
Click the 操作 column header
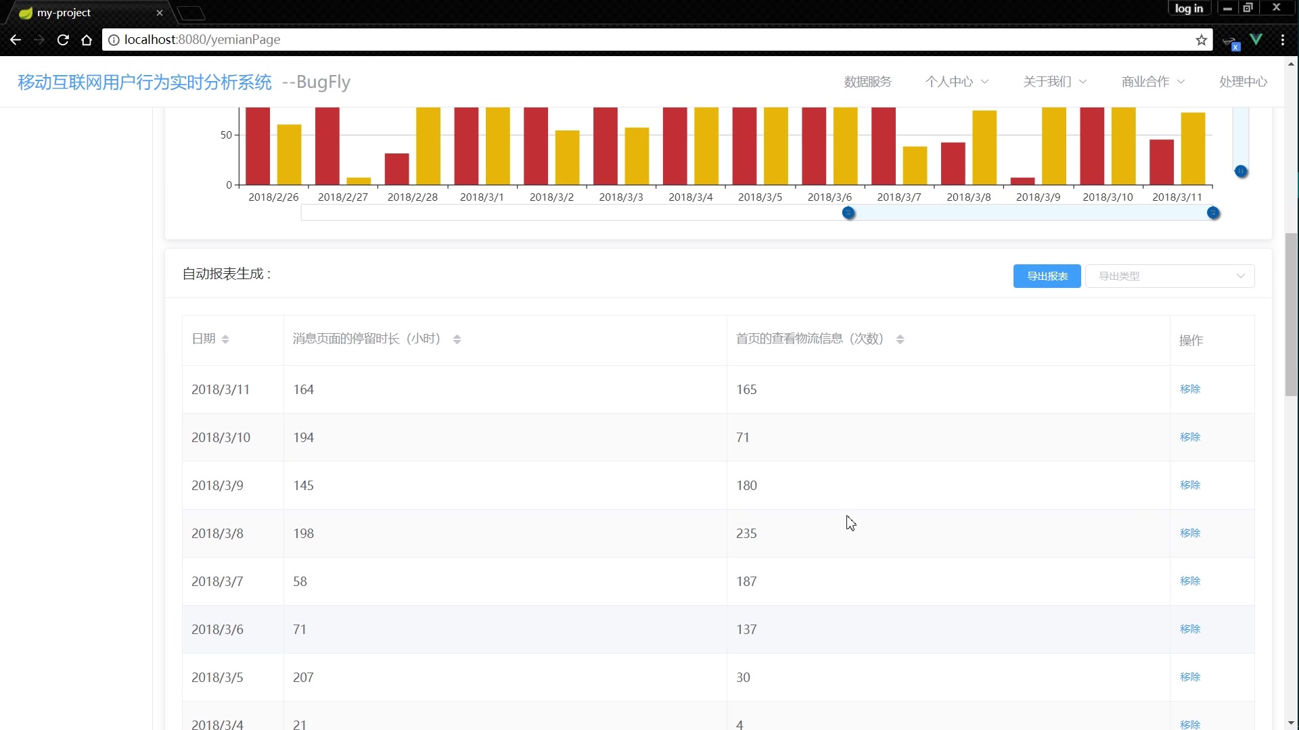pyautogui.click(x=1191, y=340)
